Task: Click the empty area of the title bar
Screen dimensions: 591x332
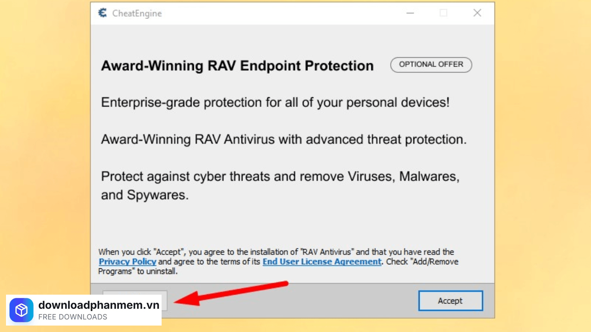Action: tap(277, 13)
